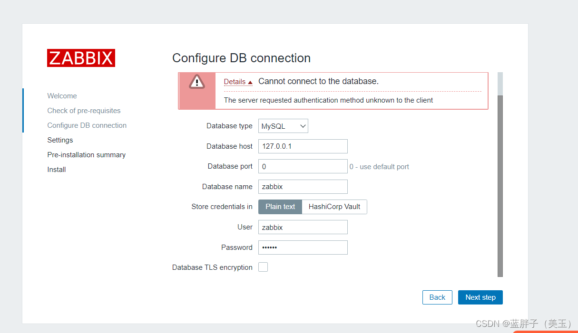Click the ZABBIX logo
This screenshot has width=578, height=333.
tap(81, 58)
